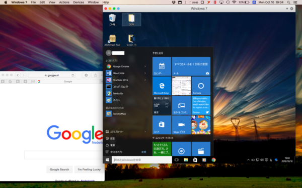Screen dimensions: 302x188
Task: Open the View menu in menu bar
Action: coord(52,3)
